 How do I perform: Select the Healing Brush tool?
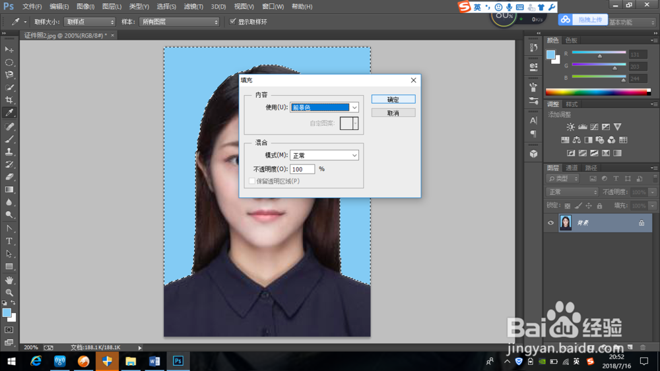coord(9,126)
